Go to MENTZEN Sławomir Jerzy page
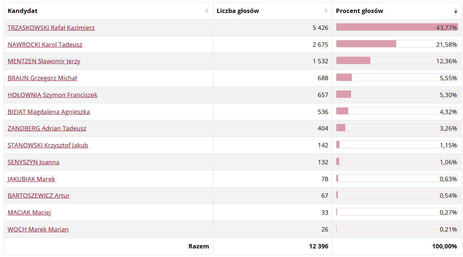The height and width of the screenshot is (257, 463). click(44, 61)
